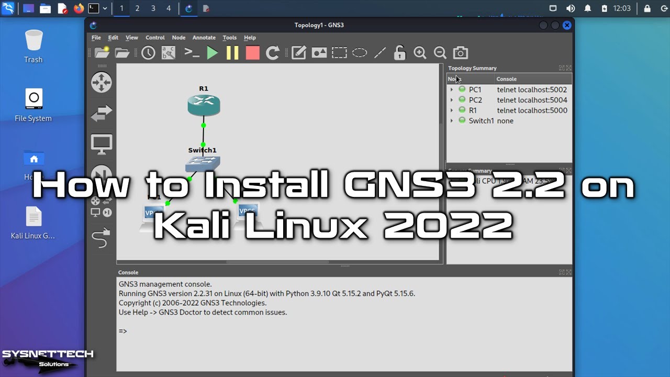Click the volume speaker icon in tray
The width and height of the screenshot is (670, 377).
570,8
